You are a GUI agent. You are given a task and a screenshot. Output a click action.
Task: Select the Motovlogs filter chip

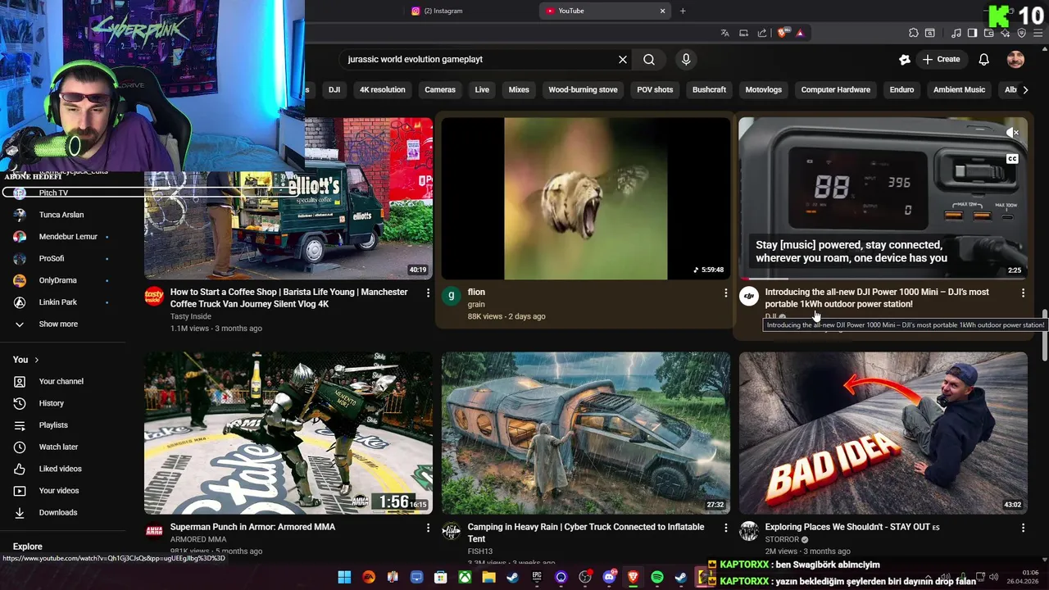763,89
